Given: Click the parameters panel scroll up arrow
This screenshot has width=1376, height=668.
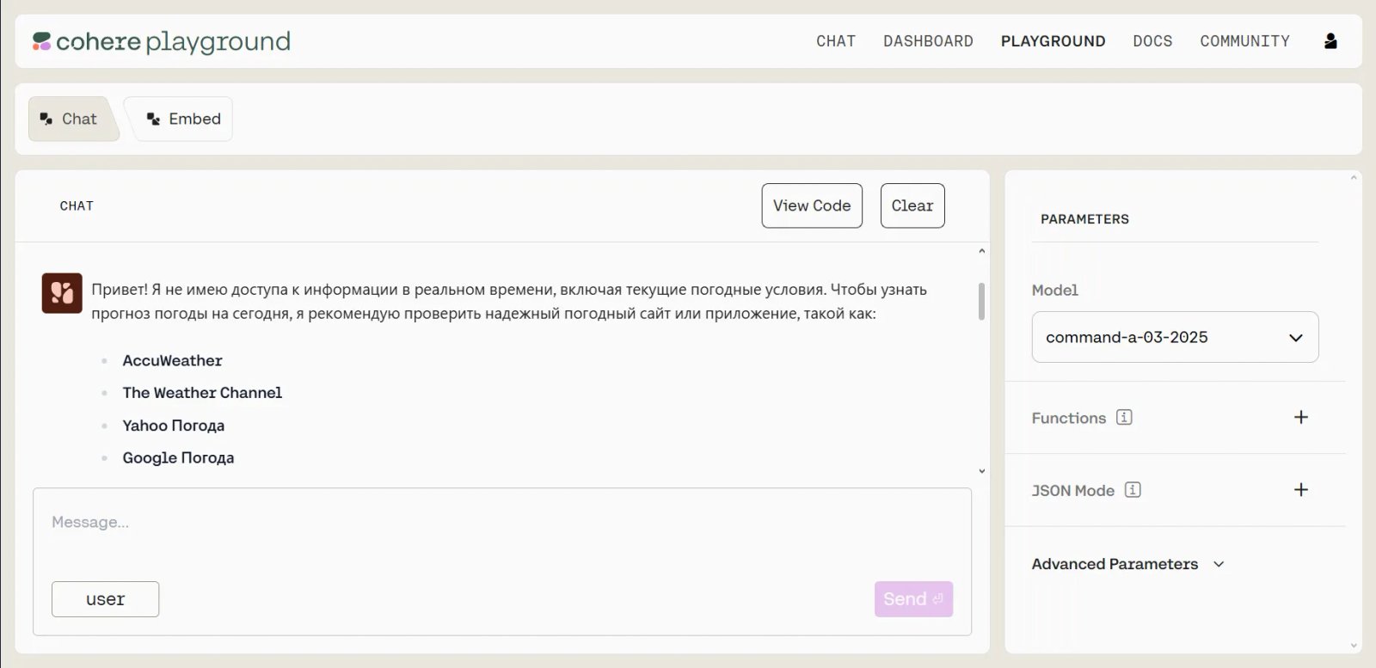Looking at the screenshot, I should (1354, 178).
